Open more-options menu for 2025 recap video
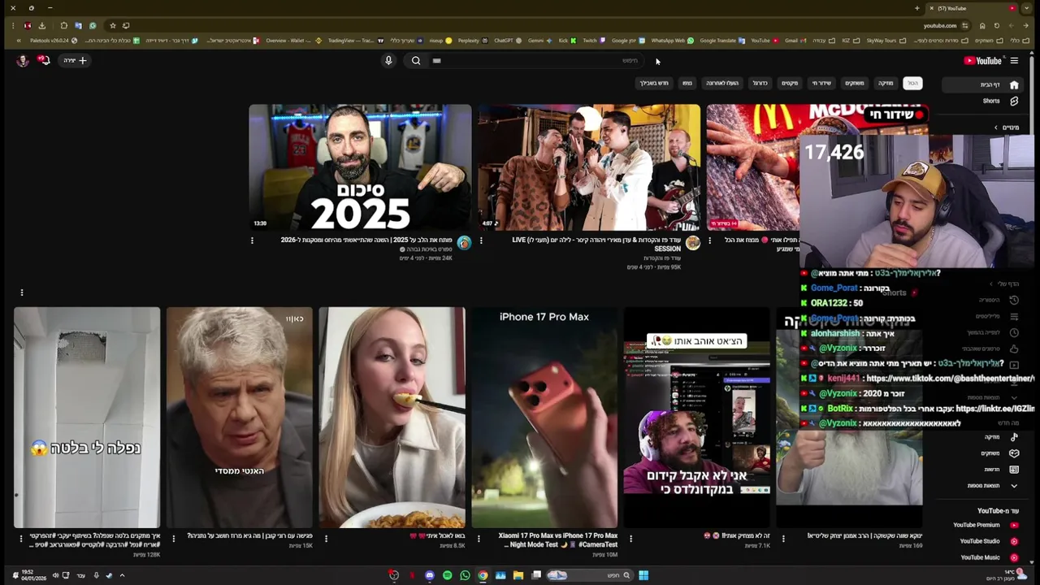Viewport: 1040px width, 585px height. click(252, 240)
